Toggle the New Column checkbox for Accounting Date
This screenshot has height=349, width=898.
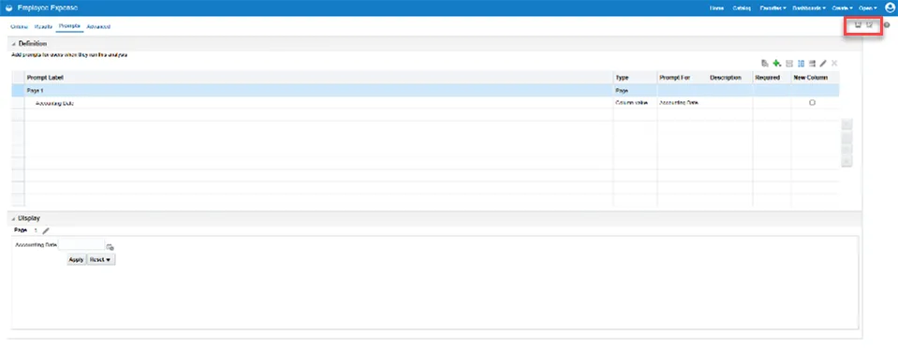[x=812, y=103]
